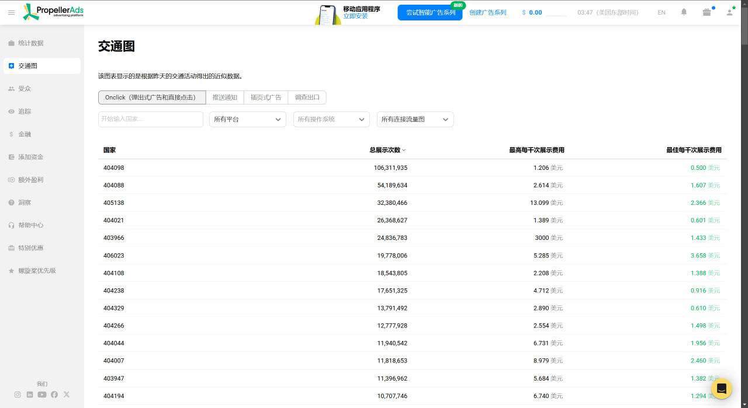Screen dimensions: 748x408
Task: Click the 3000 美元 cell
Action: point(549,238)
